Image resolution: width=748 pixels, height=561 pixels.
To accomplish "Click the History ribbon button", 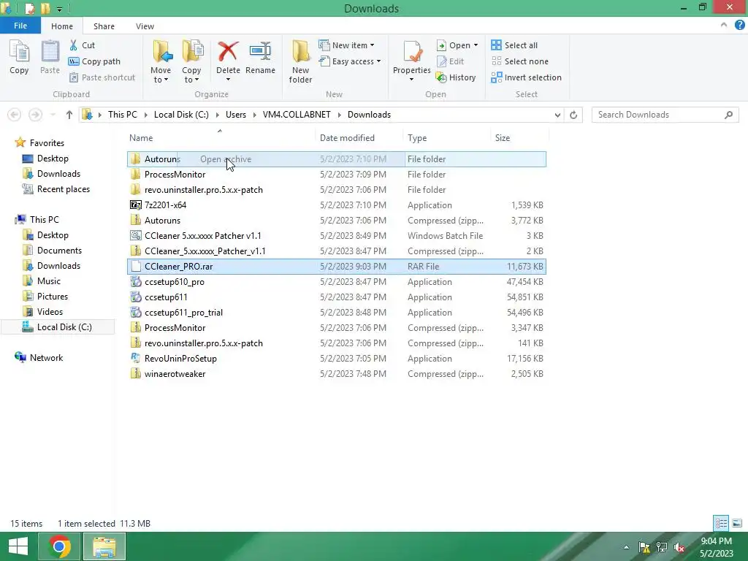I will pyautogui.click(x=456, y=77).
